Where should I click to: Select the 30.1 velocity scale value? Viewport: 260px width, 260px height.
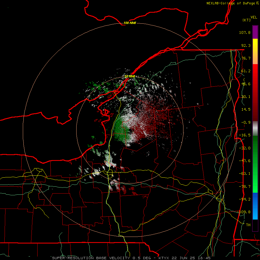tap(246, 97)
